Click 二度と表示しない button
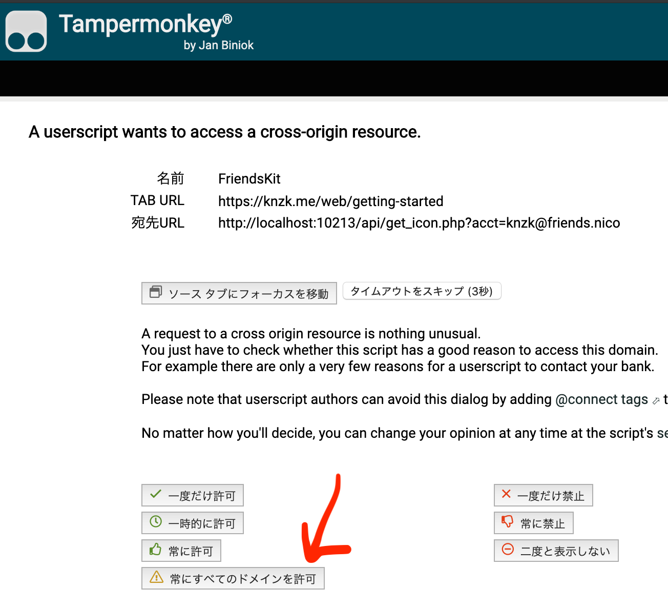 (556, 551)
